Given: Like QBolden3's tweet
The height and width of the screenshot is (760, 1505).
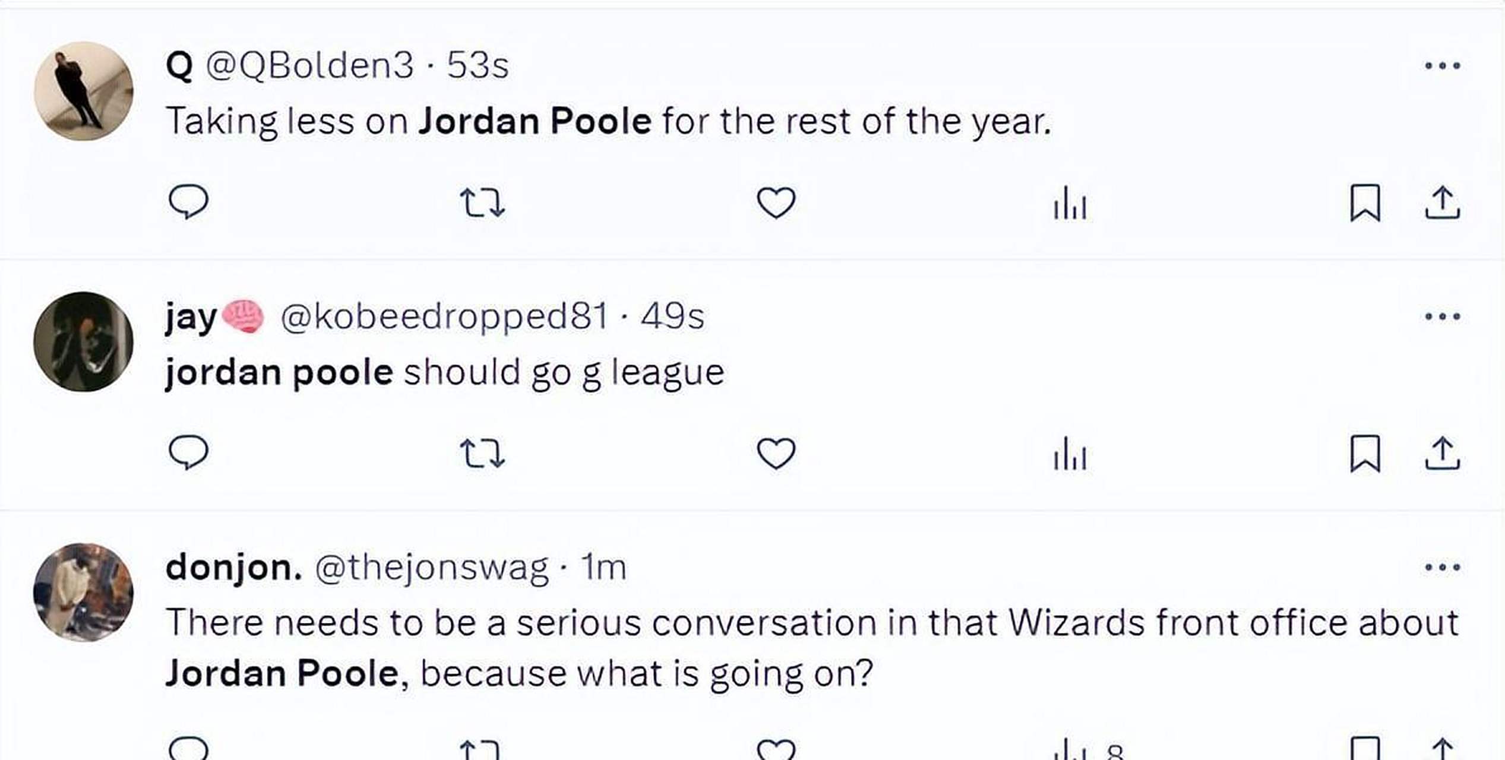Looking at the screenshot, I should coord(776,202).
